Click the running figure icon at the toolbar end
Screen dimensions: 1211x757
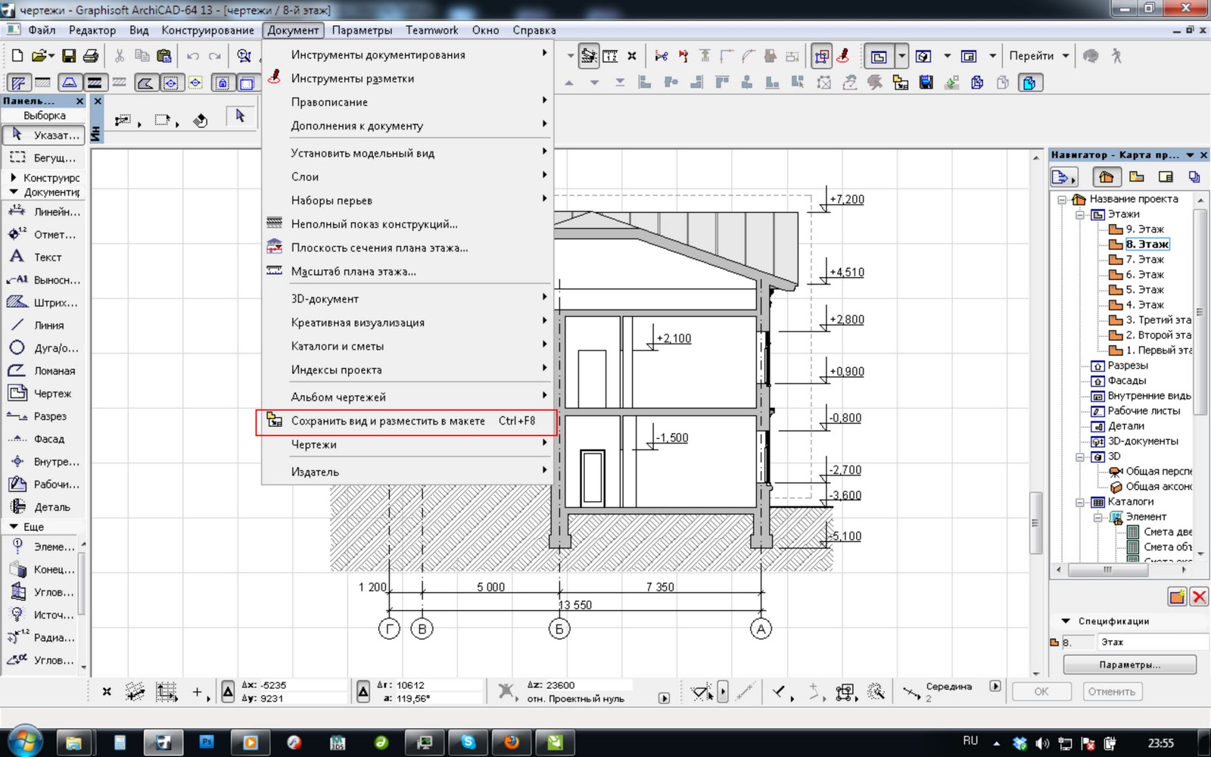(x=1116, y=55)
